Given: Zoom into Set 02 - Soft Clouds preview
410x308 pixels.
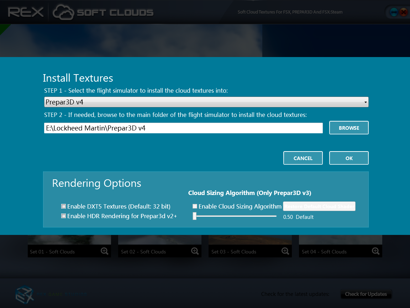Looking at the screenshot, I should (x=195, y=251).
